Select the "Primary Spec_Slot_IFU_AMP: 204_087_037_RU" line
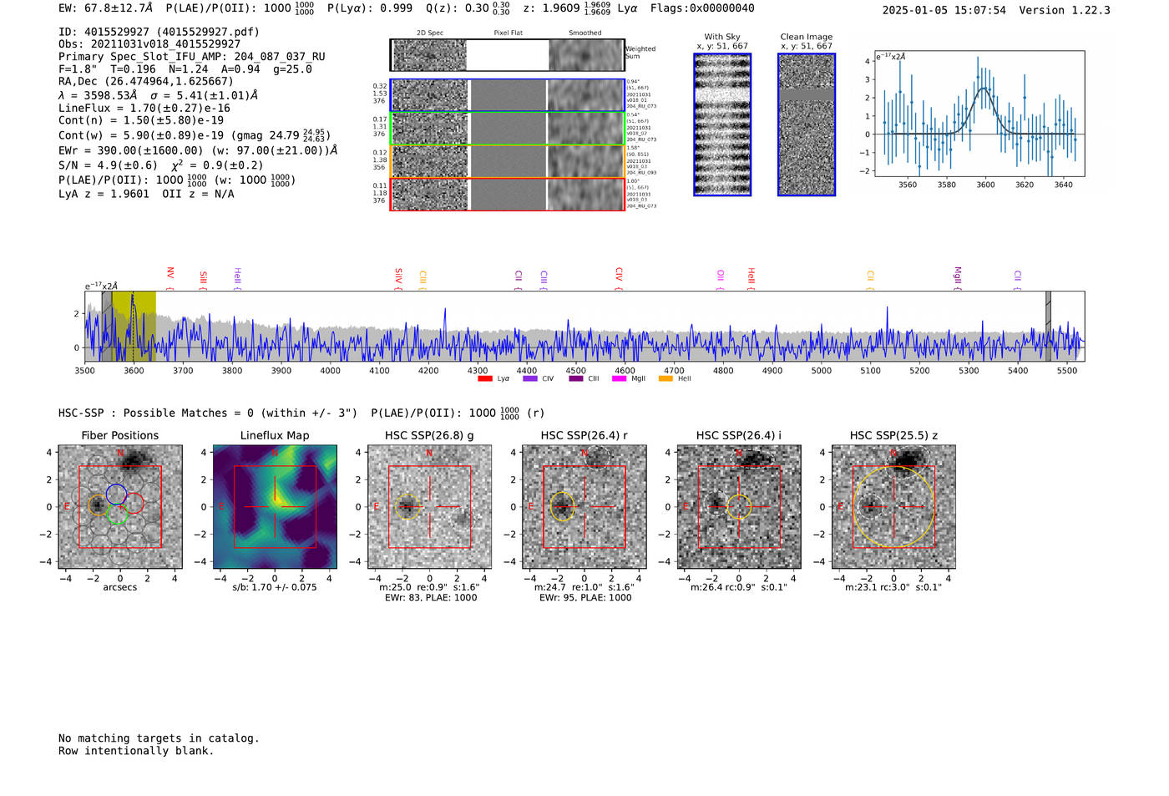The image size is (1169, 796). pyautogui.click(x=192, y=57)
